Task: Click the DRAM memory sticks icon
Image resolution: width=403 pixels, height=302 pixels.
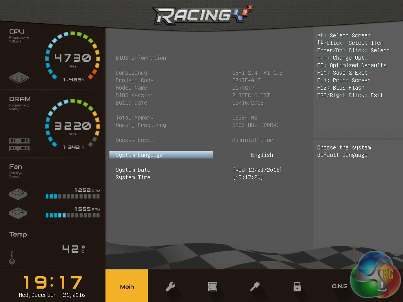Action: 19,144
